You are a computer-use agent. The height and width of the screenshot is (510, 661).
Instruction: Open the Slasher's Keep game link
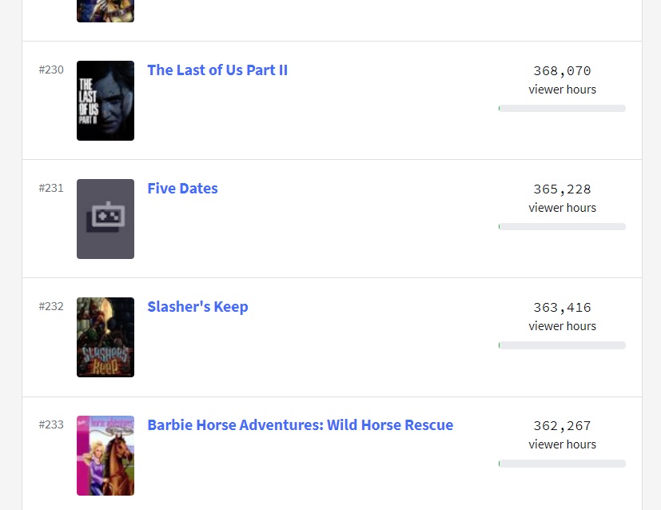coord(197,307)
